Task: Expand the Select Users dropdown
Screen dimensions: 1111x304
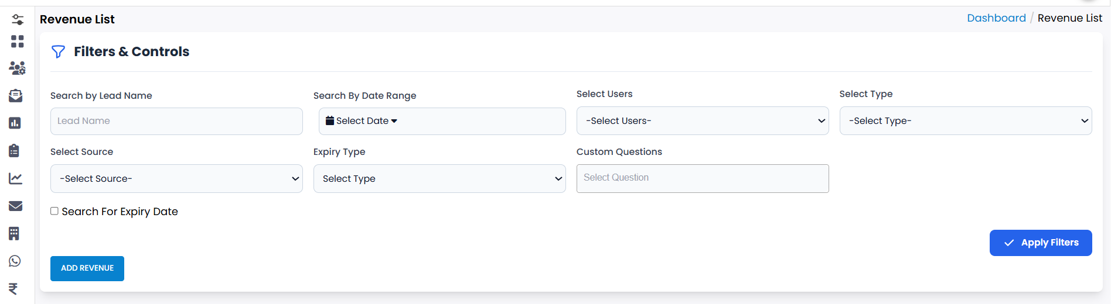Action: click(x=702, y=121)
